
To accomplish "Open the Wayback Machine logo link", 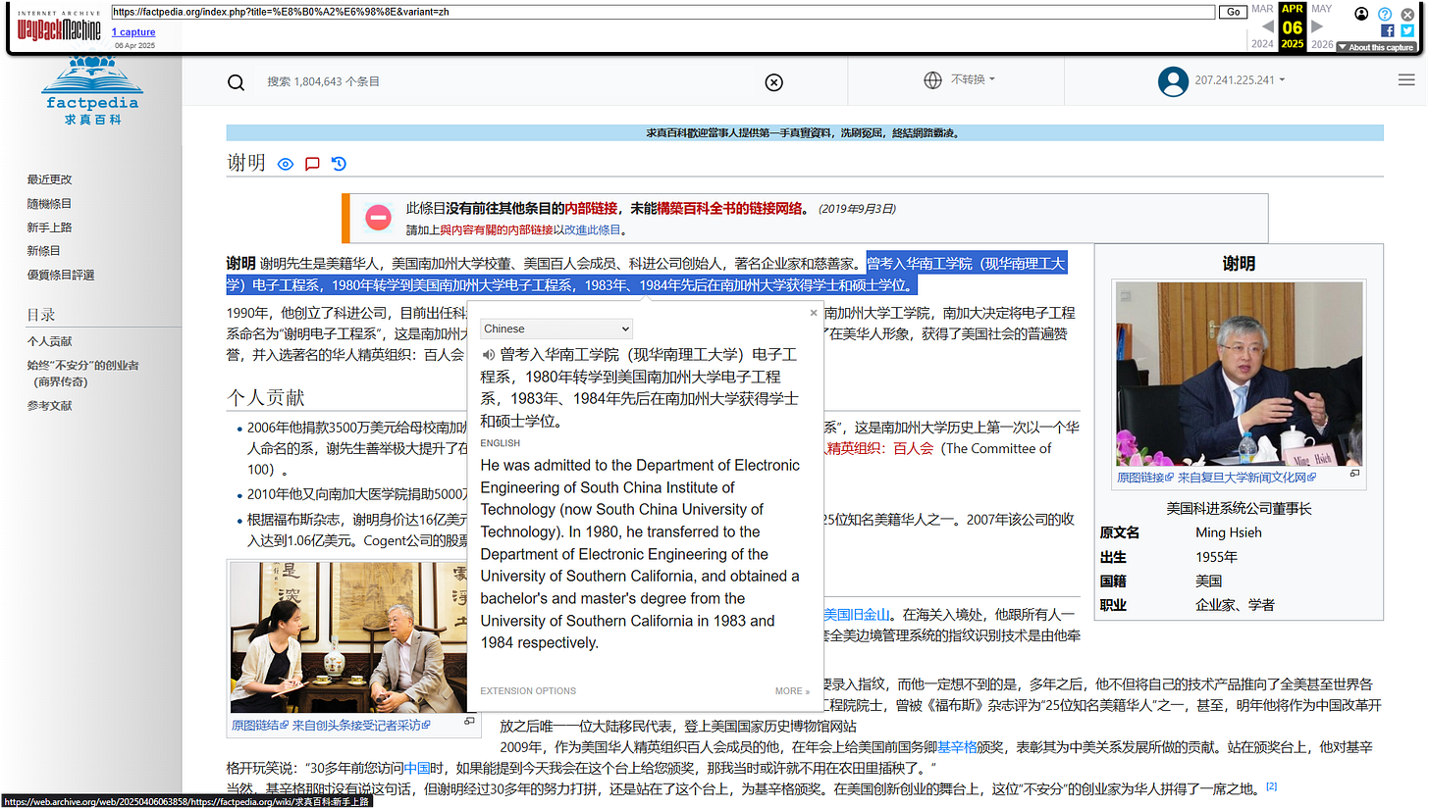I will point(58,25).
